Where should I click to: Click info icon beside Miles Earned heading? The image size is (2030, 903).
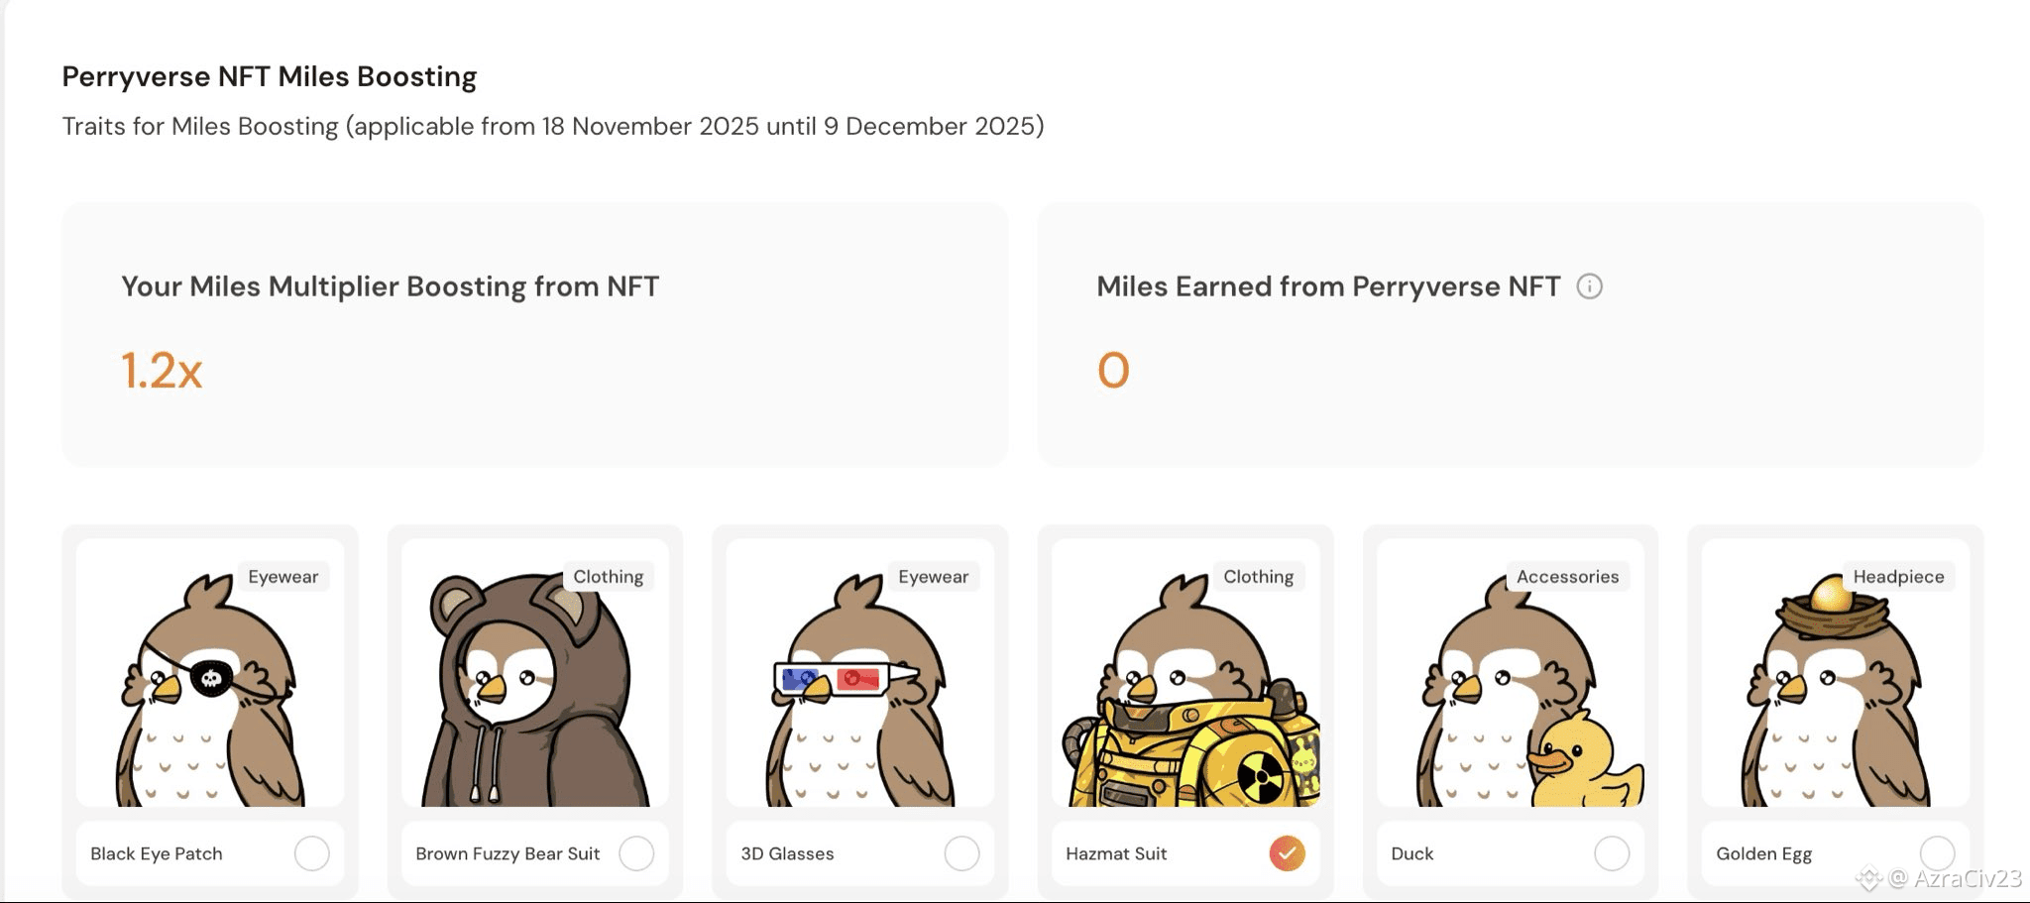[x=1589, y=286]
